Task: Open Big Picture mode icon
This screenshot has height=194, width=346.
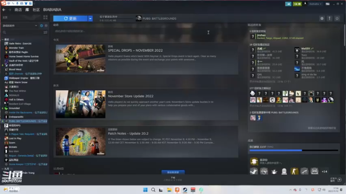Action: point(328,4)
